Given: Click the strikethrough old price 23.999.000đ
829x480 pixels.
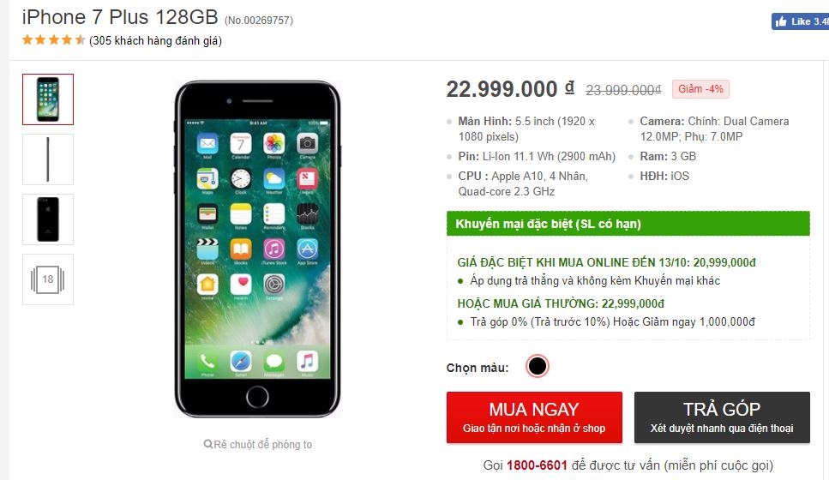Looking at the screenshot, I should click(x=623, y=90).
